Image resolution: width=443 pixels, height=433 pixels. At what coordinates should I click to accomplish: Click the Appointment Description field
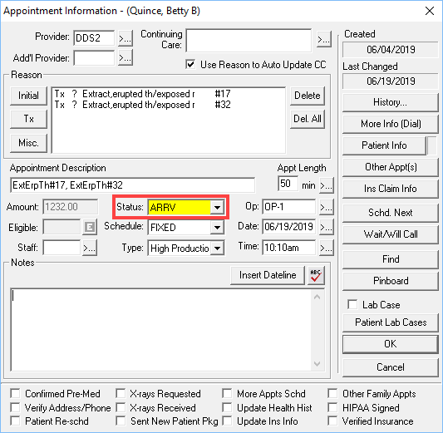tap(132, 185)
